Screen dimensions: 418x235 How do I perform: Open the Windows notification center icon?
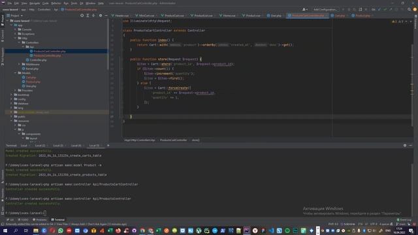pos(411,230)
